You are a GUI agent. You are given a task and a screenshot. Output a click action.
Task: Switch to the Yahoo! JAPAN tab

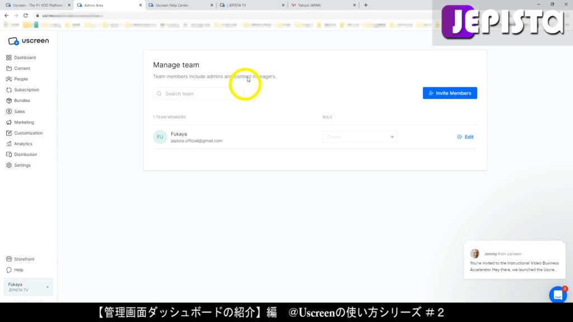(x=323, y=5)
